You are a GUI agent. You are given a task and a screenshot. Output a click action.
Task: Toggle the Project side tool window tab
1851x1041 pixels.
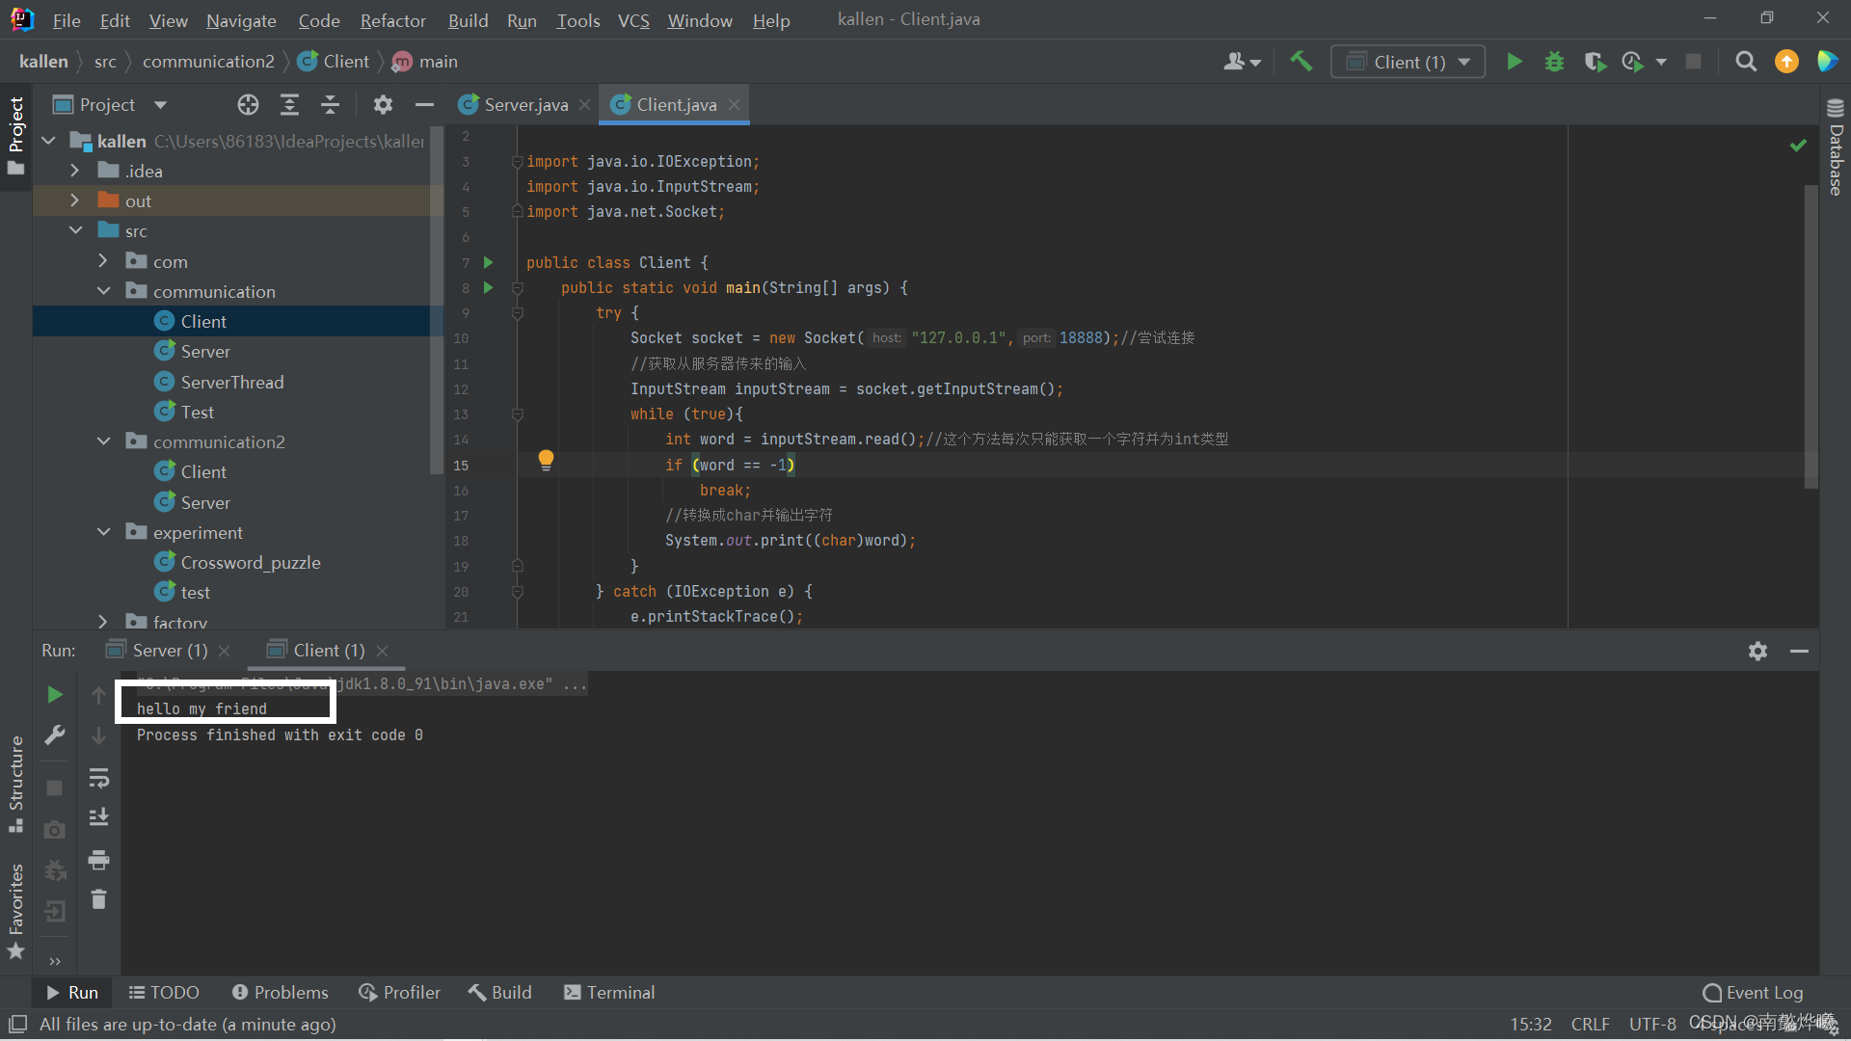pos(15,135)
